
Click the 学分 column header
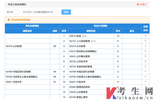pyautogui.click(x=118, y=31)
